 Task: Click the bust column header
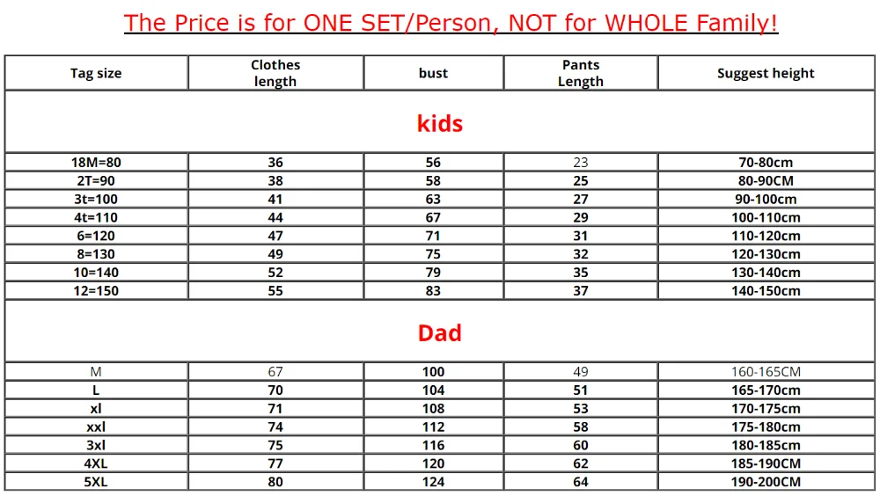click(433, 73)
